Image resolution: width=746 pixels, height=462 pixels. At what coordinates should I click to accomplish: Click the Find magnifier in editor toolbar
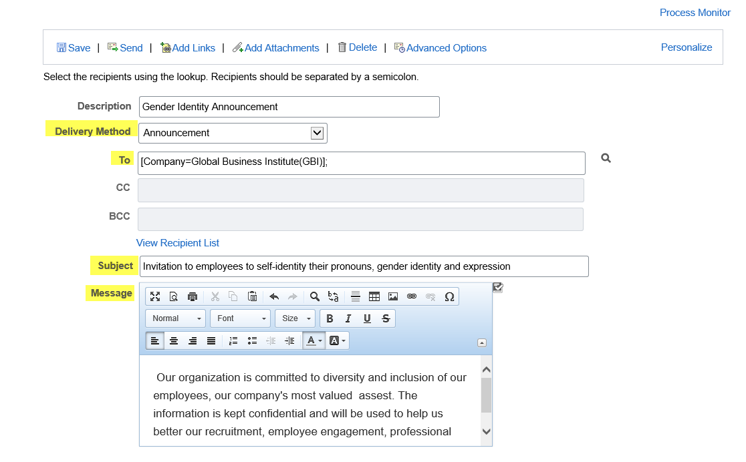[314, 297]
